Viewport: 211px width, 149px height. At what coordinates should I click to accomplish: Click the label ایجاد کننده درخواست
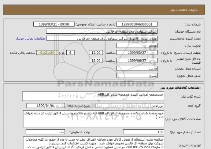[185, 39]
